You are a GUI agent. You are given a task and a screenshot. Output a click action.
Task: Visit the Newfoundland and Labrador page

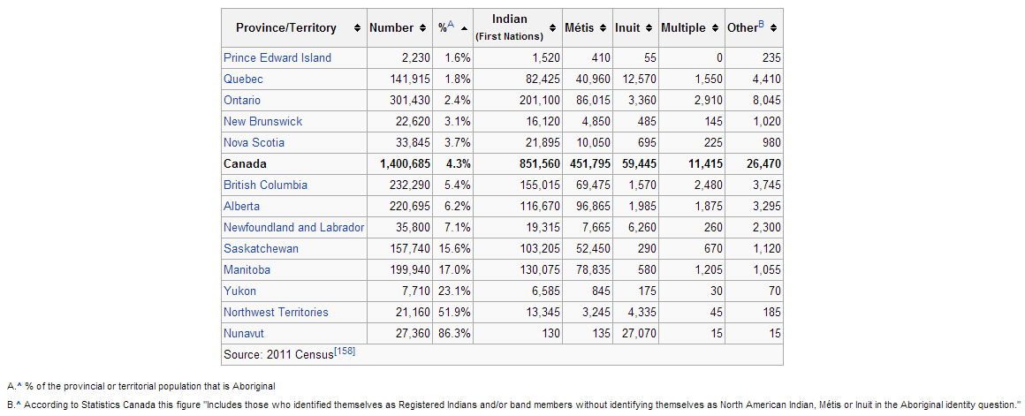(x=293, y=228)
